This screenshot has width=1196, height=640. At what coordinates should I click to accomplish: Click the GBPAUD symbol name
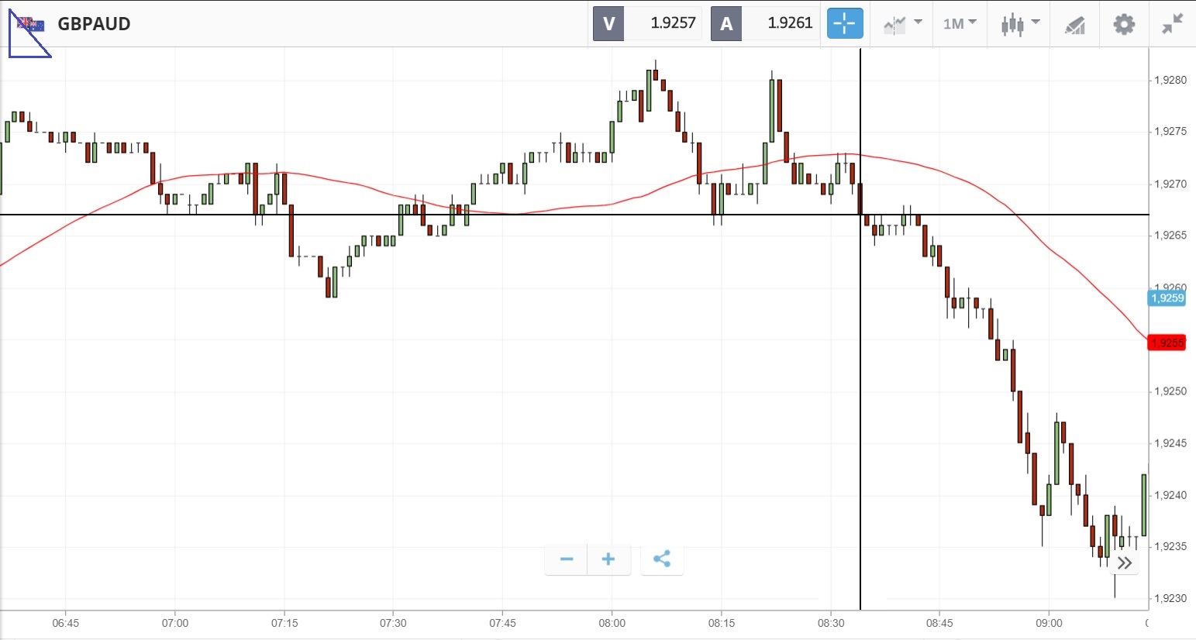coord(94,24)
